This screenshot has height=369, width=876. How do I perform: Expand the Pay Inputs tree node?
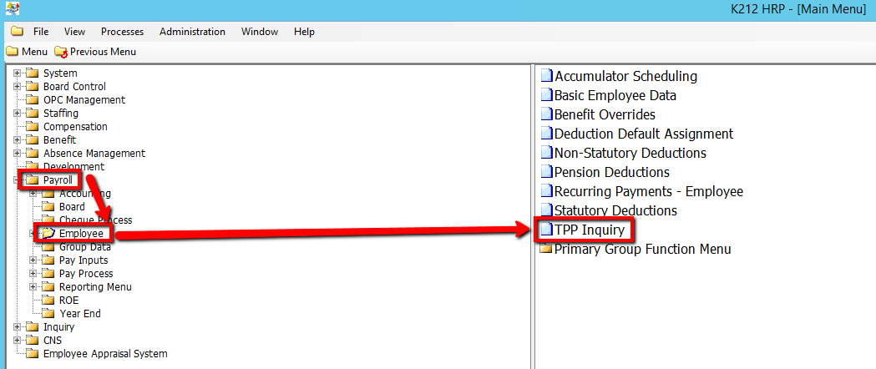coord(33,260)
